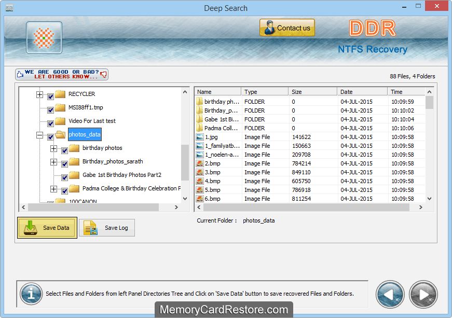452x318 pixels.
Task: Sort file list by Name column
Action: pyautogui.click(x=218, y=92)
